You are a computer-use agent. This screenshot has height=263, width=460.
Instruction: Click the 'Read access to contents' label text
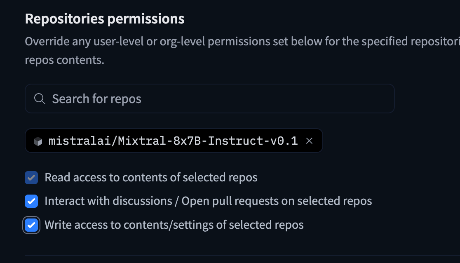(151, 178)
